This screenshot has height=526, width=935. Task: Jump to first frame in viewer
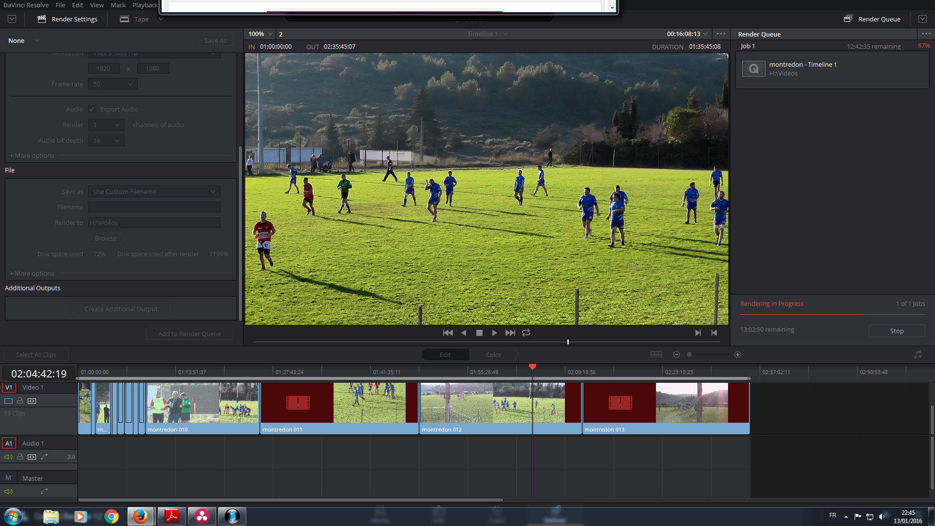(448, 333)
